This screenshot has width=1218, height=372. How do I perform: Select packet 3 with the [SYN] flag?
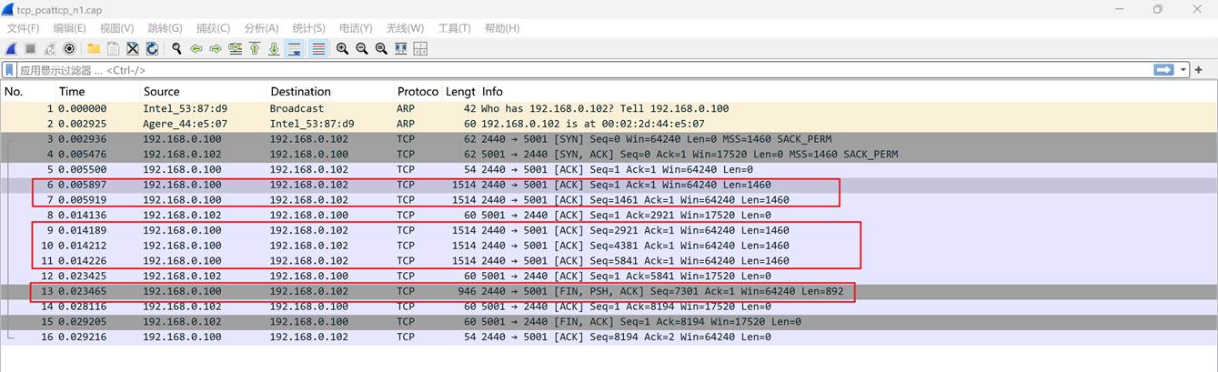(608, 139)
